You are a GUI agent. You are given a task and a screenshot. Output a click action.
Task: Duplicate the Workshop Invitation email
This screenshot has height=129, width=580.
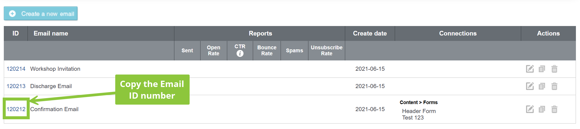click(542, 69)
